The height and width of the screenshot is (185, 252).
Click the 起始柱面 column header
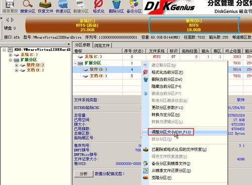tap(190, 51)
